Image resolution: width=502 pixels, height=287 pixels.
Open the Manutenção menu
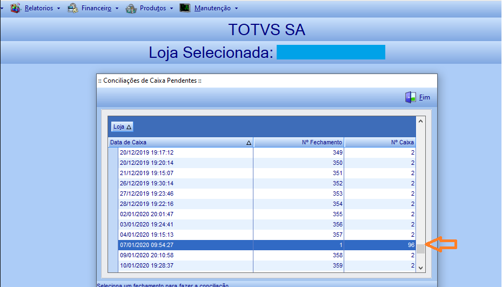click(x=212, y=8)
